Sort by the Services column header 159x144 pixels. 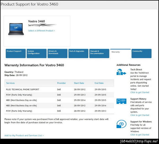tap(10, 83)
